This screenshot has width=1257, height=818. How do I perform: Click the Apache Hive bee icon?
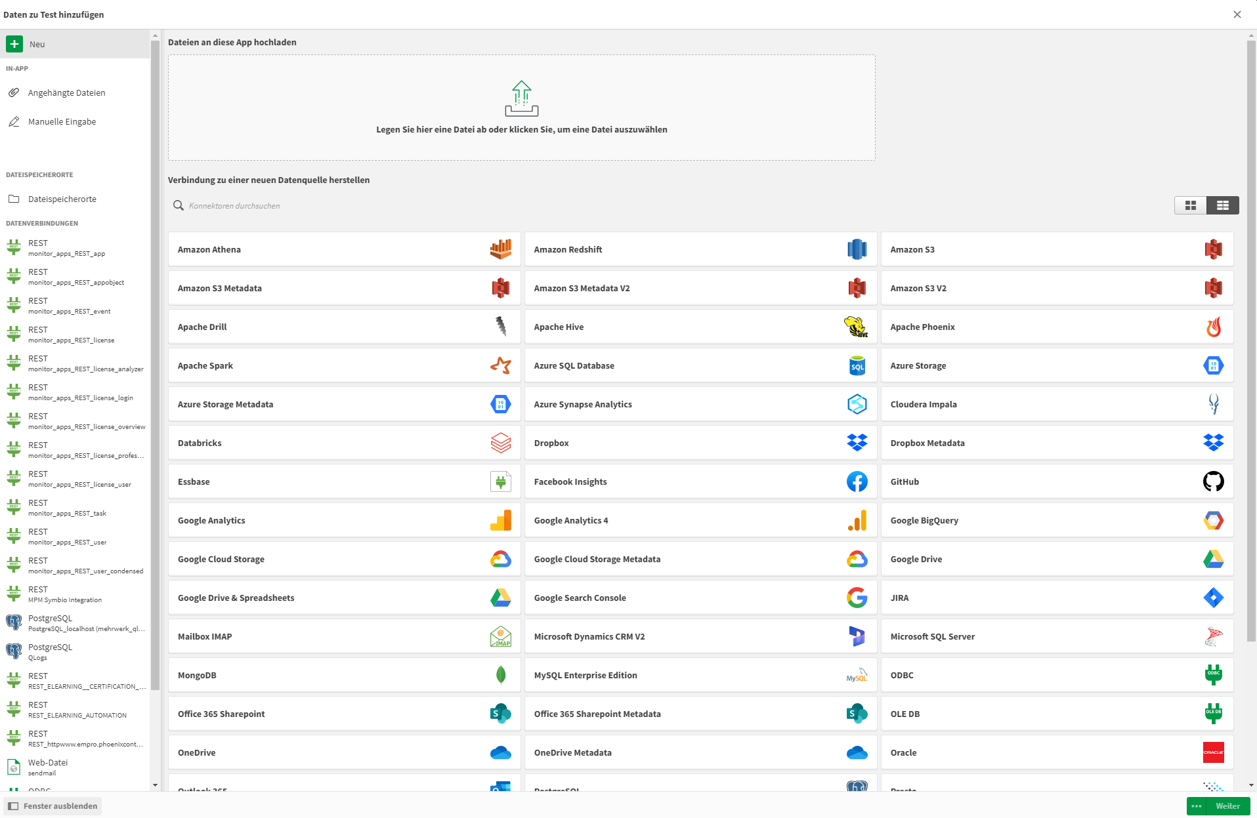coord(857,327)
